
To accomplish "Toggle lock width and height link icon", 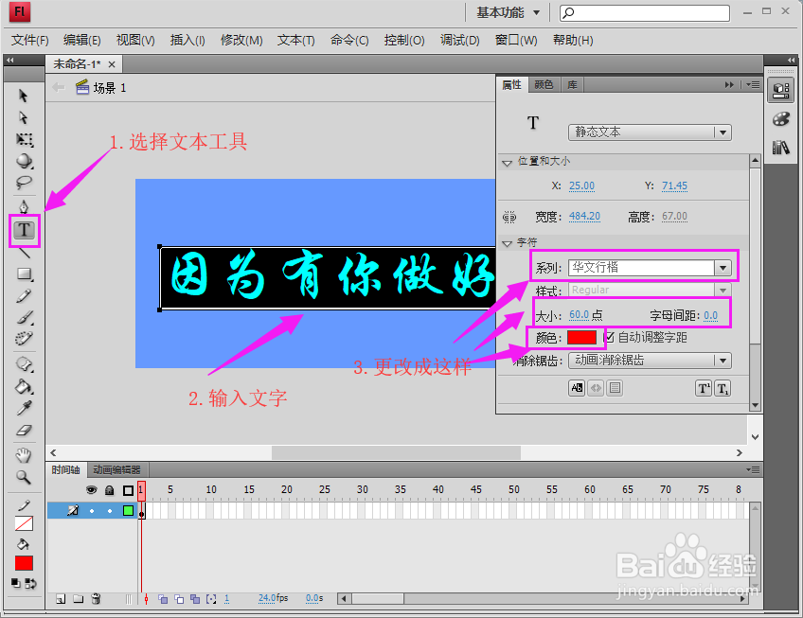I will pyautogui.click(x=509, y=217).
